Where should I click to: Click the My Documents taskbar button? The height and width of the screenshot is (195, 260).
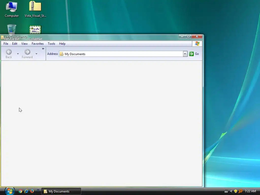coord(61,191)
